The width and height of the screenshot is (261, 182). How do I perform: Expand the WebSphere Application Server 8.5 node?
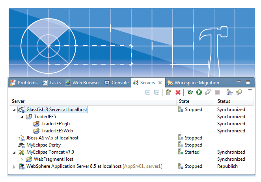pos(15,167)
